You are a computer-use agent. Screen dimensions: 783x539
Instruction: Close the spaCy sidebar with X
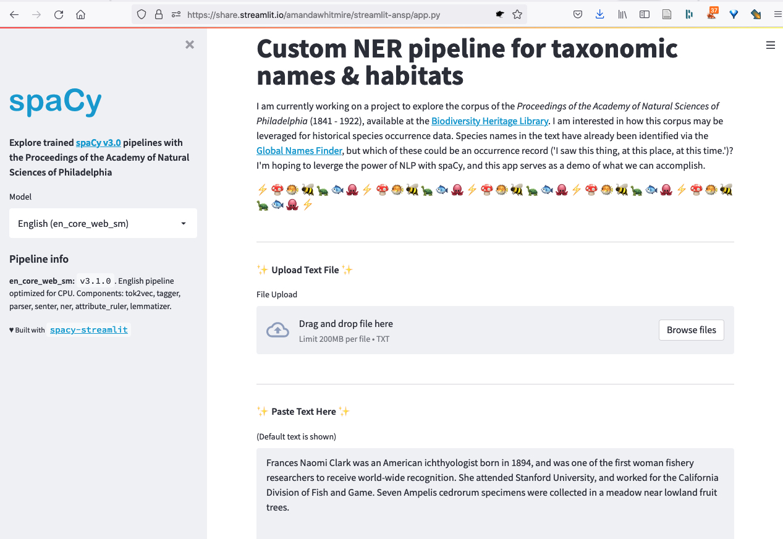(190, 45)
